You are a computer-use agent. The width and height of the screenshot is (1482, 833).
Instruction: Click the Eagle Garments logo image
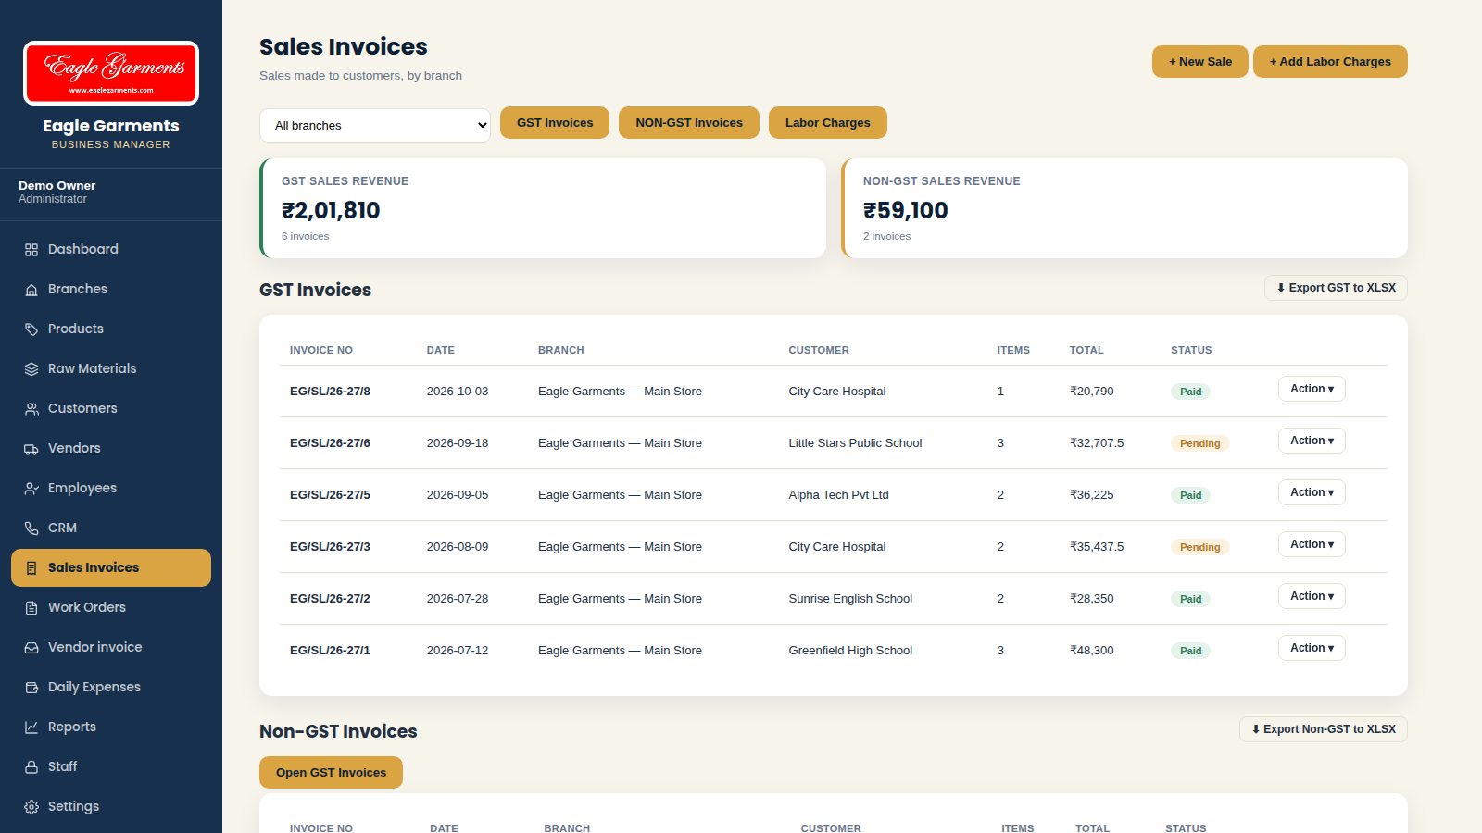tap(111, 73)
